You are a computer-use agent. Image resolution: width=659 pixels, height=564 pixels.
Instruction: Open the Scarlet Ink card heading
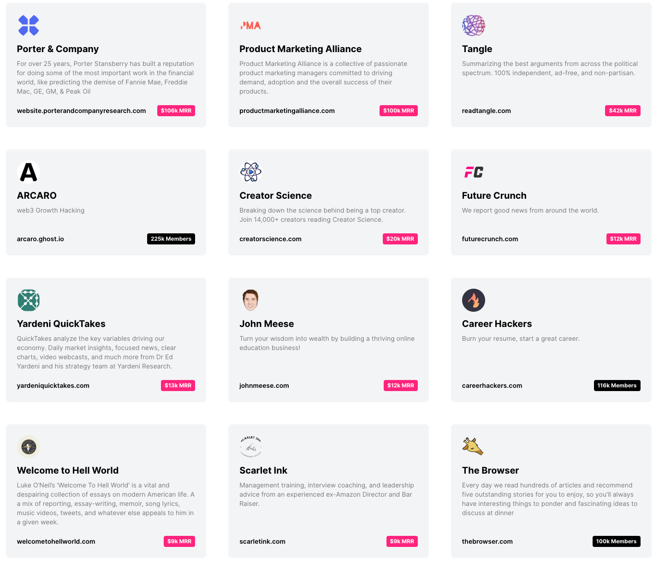263,470
